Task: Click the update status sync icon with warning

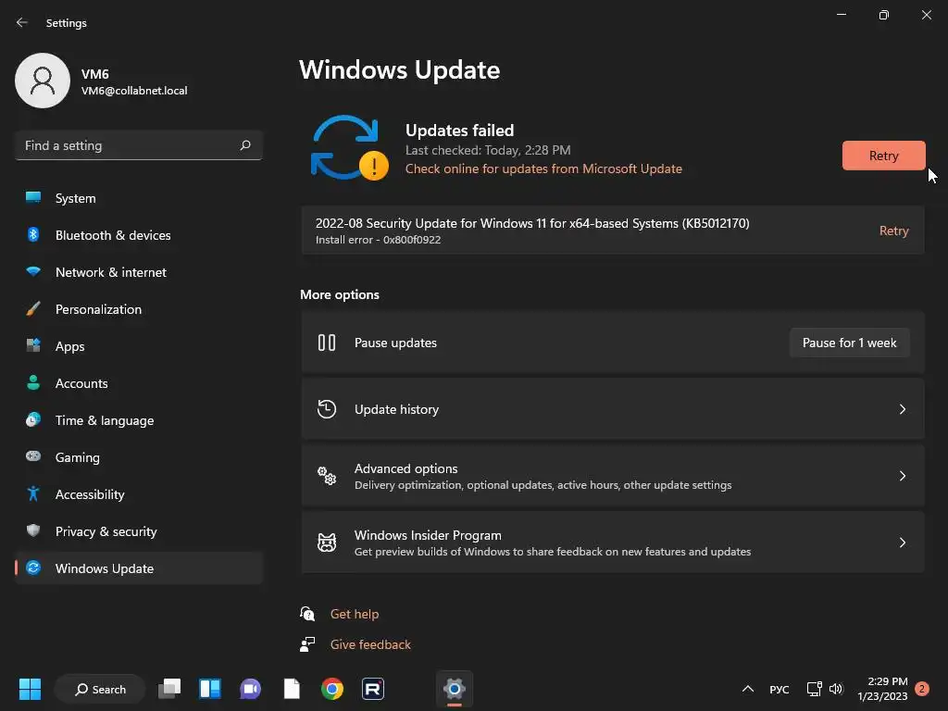Action: [349, 148]
